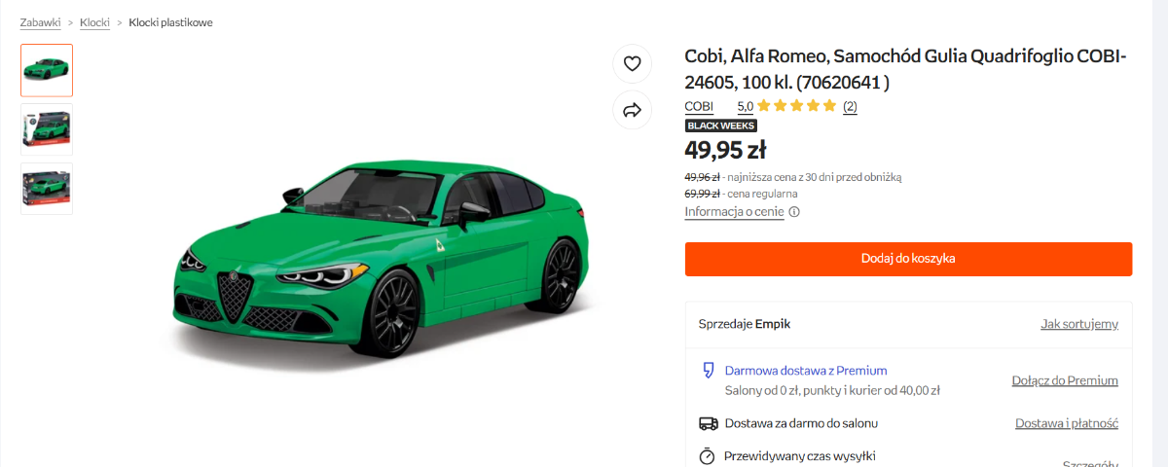Open Informacja o cenie link
The height and width of the screenshot is (467, 1168).
(x=734, y=212)
